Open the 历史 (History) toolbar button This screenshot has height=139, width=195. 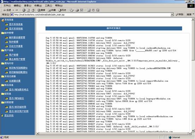pyautogui.click(x=62, y=10)
